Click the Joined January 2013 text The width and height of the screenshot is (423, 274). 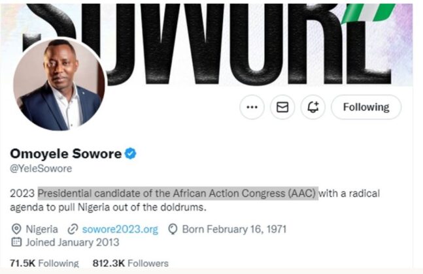pos(73,242)
